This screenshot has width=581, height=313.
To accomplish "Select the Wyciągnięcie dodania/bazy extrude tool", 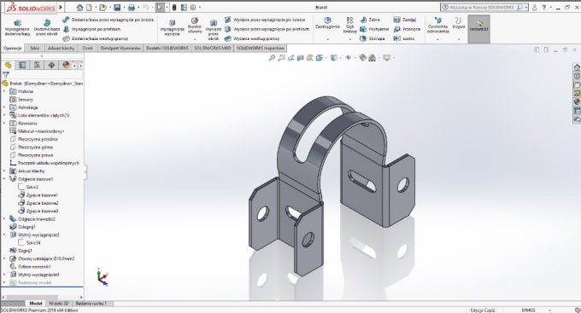I will [17, 27].
